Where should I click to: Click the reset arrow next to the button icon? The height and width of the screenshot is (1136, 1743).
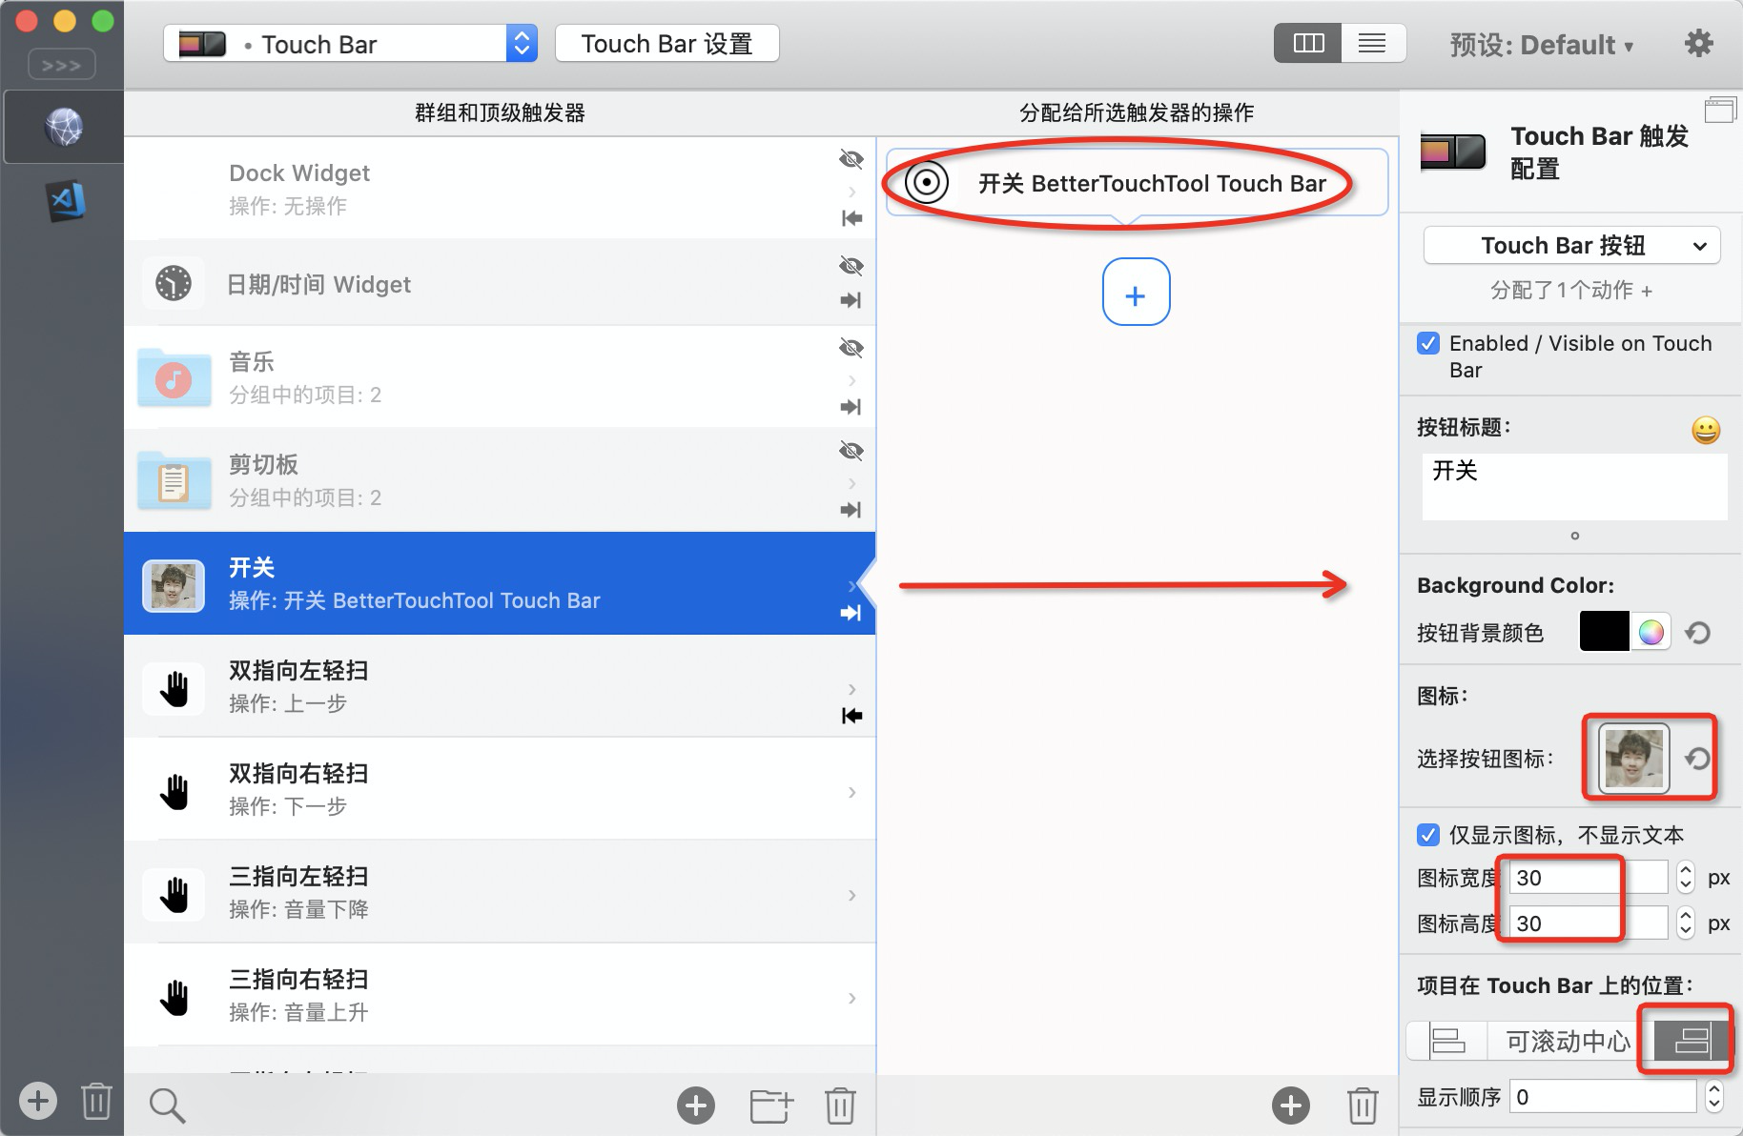click(x=1697, y=758)
